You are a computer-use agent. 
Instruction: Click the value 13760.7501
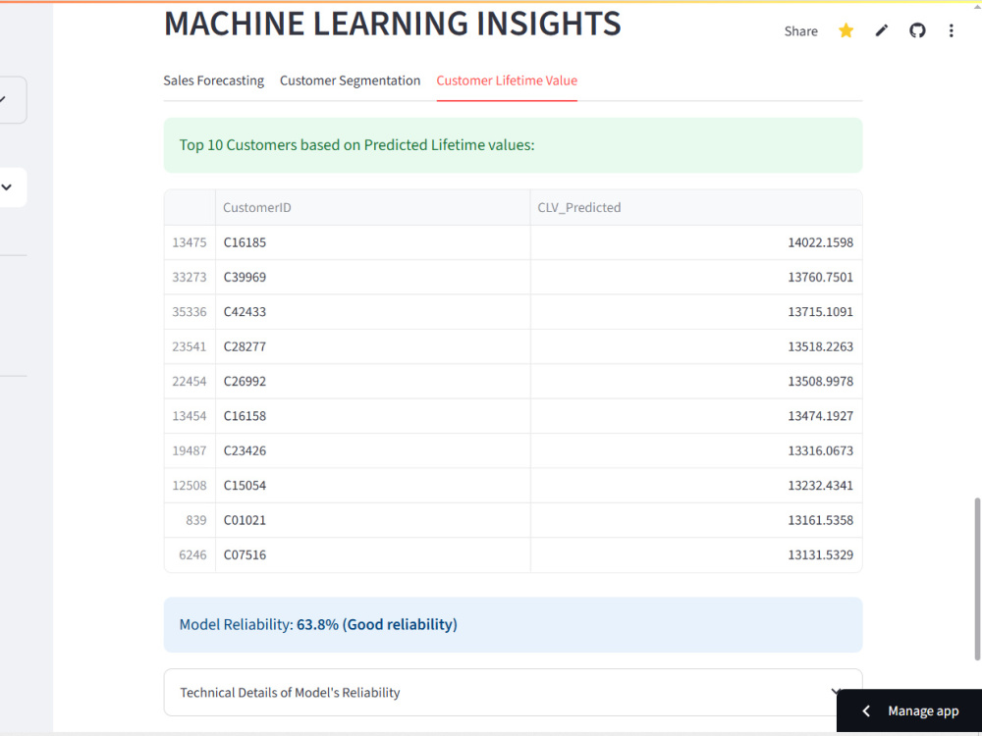820,278
